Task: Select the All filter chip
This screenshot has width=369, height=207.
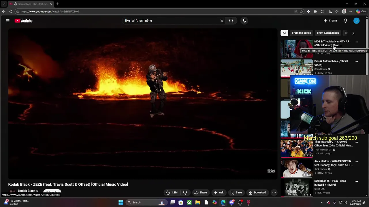Action: click(285, 33)
